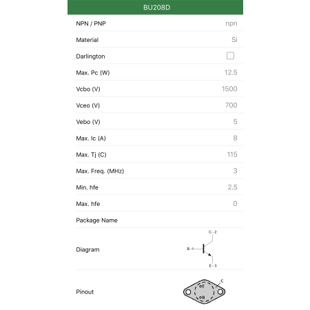This screenshot has width=310, height=310.
Task: Click the transistor schematic diagram image
Action: click(202, 249)
